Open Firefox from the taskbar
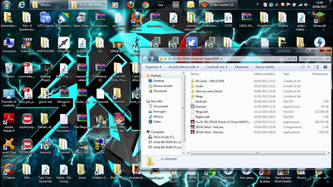 tap(130, 4)
